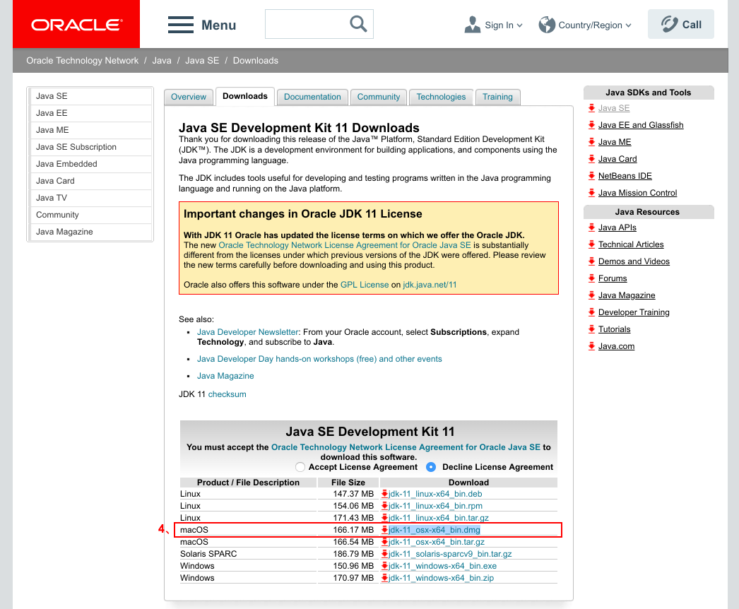Click red arrow icon beside Forums
Viewport: 739px width, 609px height.
591,278
